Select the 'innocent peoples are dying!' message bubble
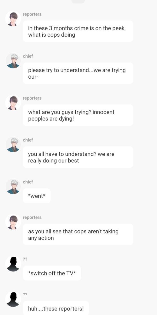 click(78, 115)
